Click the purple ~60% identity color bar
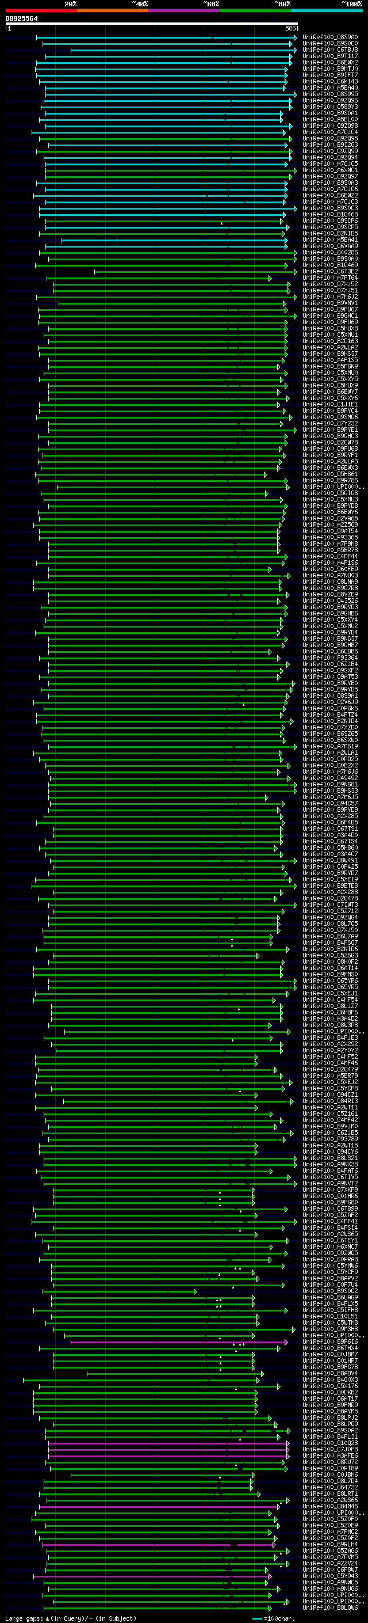 tap(185, 10)
